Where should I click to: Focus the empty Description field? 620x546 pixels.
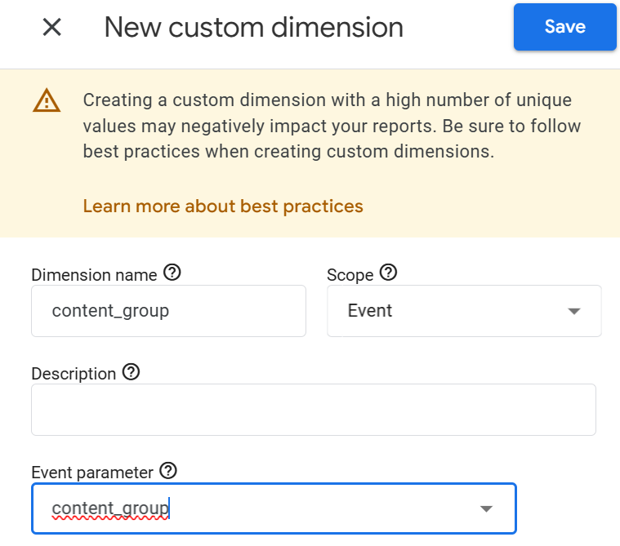(x=314, y=410)
